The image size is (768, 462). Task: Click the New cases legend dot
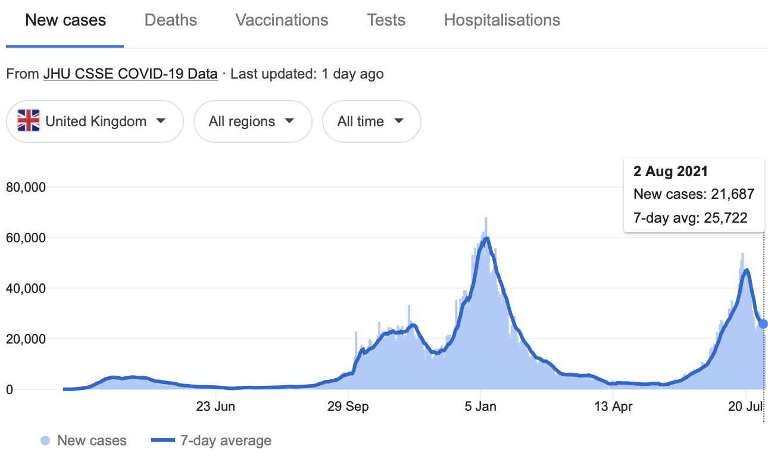(45, 441)
